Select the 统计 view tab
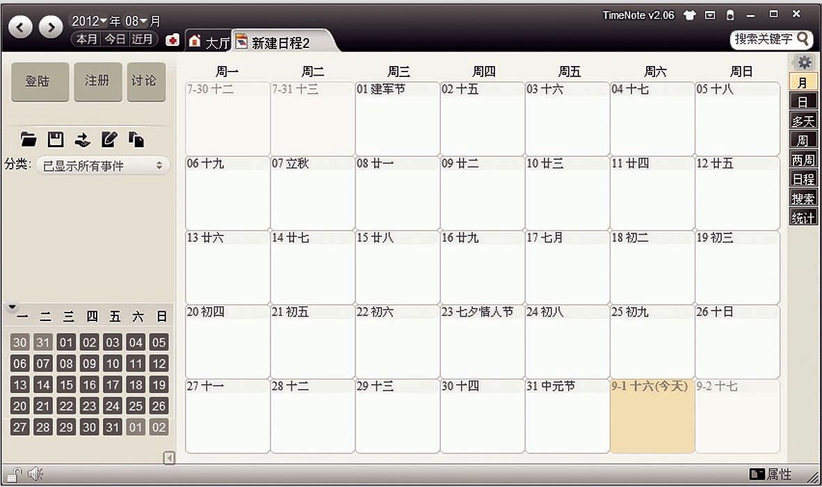This screenshot has height=487, width=822. (803, 217)
